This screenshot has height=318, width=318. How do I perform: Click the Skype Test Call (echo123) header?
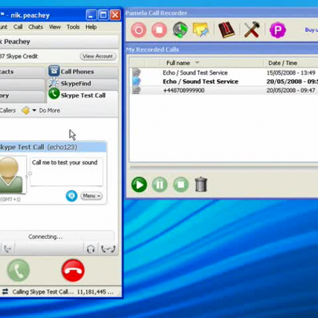[x=53, y=147]
